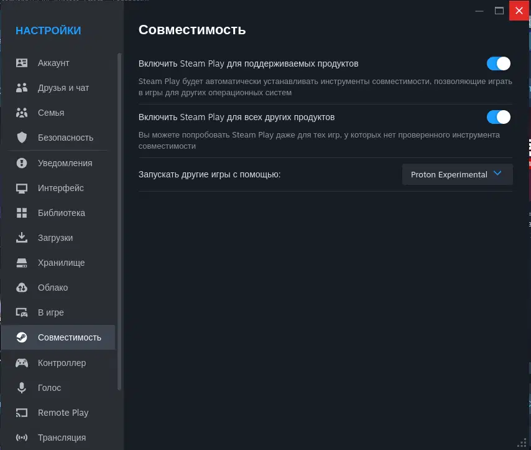Open the Интерфейс settings section
531x450 pixels.
[60, 188]
